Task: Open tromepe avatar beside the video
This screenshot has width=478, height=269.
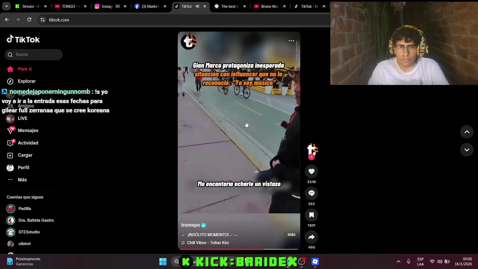Action: coord(312,149)
